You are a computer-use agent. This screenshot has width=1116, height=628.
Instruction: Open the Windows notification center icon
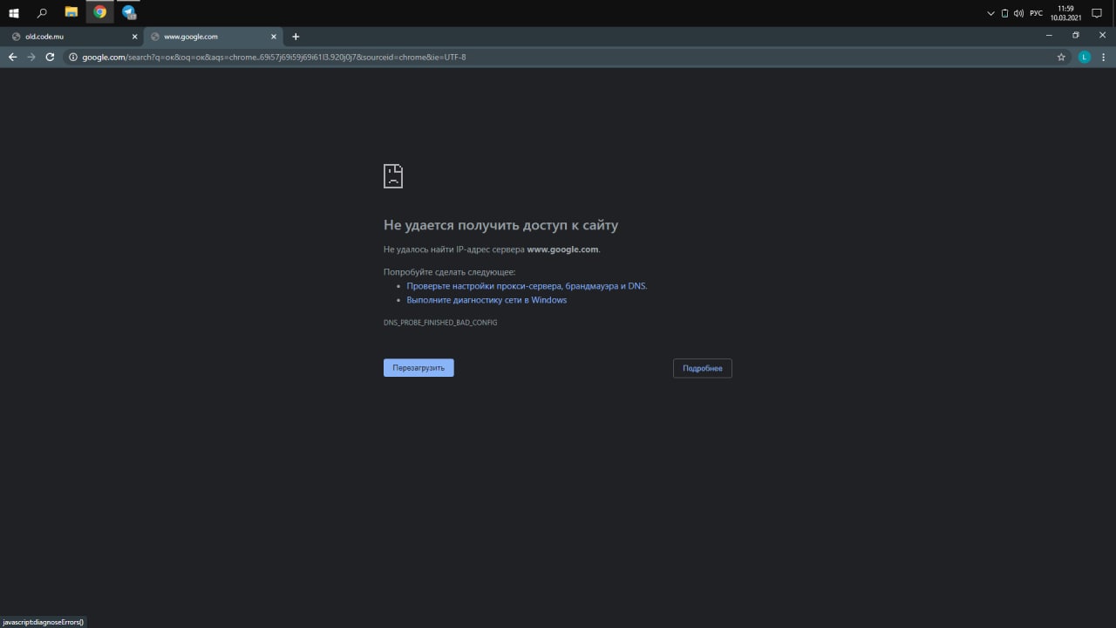coord(1098,13)
